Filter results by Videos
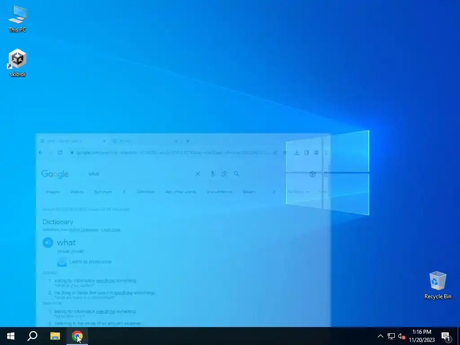Viewport: 460px width, 345px height. click(x=77, y=192)
